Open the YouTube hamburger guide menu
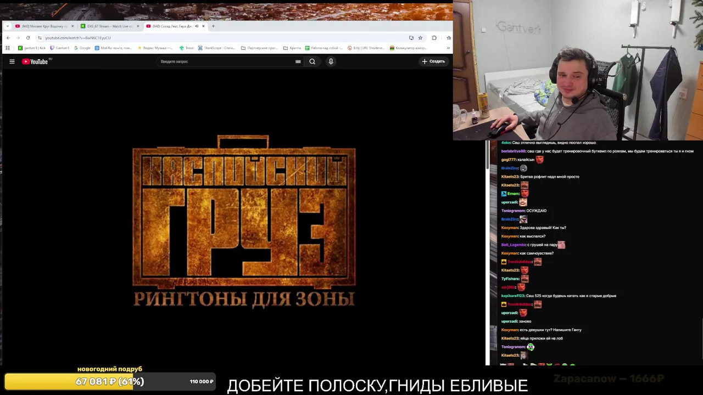The width and height of the screenshot is (703, 395). pos(12,61)
